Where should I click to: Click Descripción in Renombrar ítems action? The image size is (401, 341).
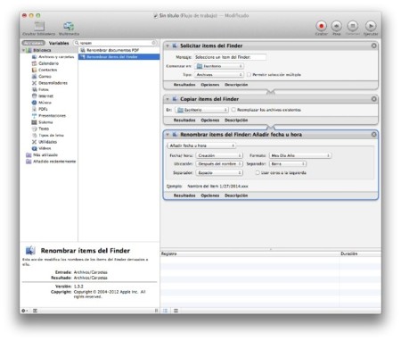(x=236, y=195)
